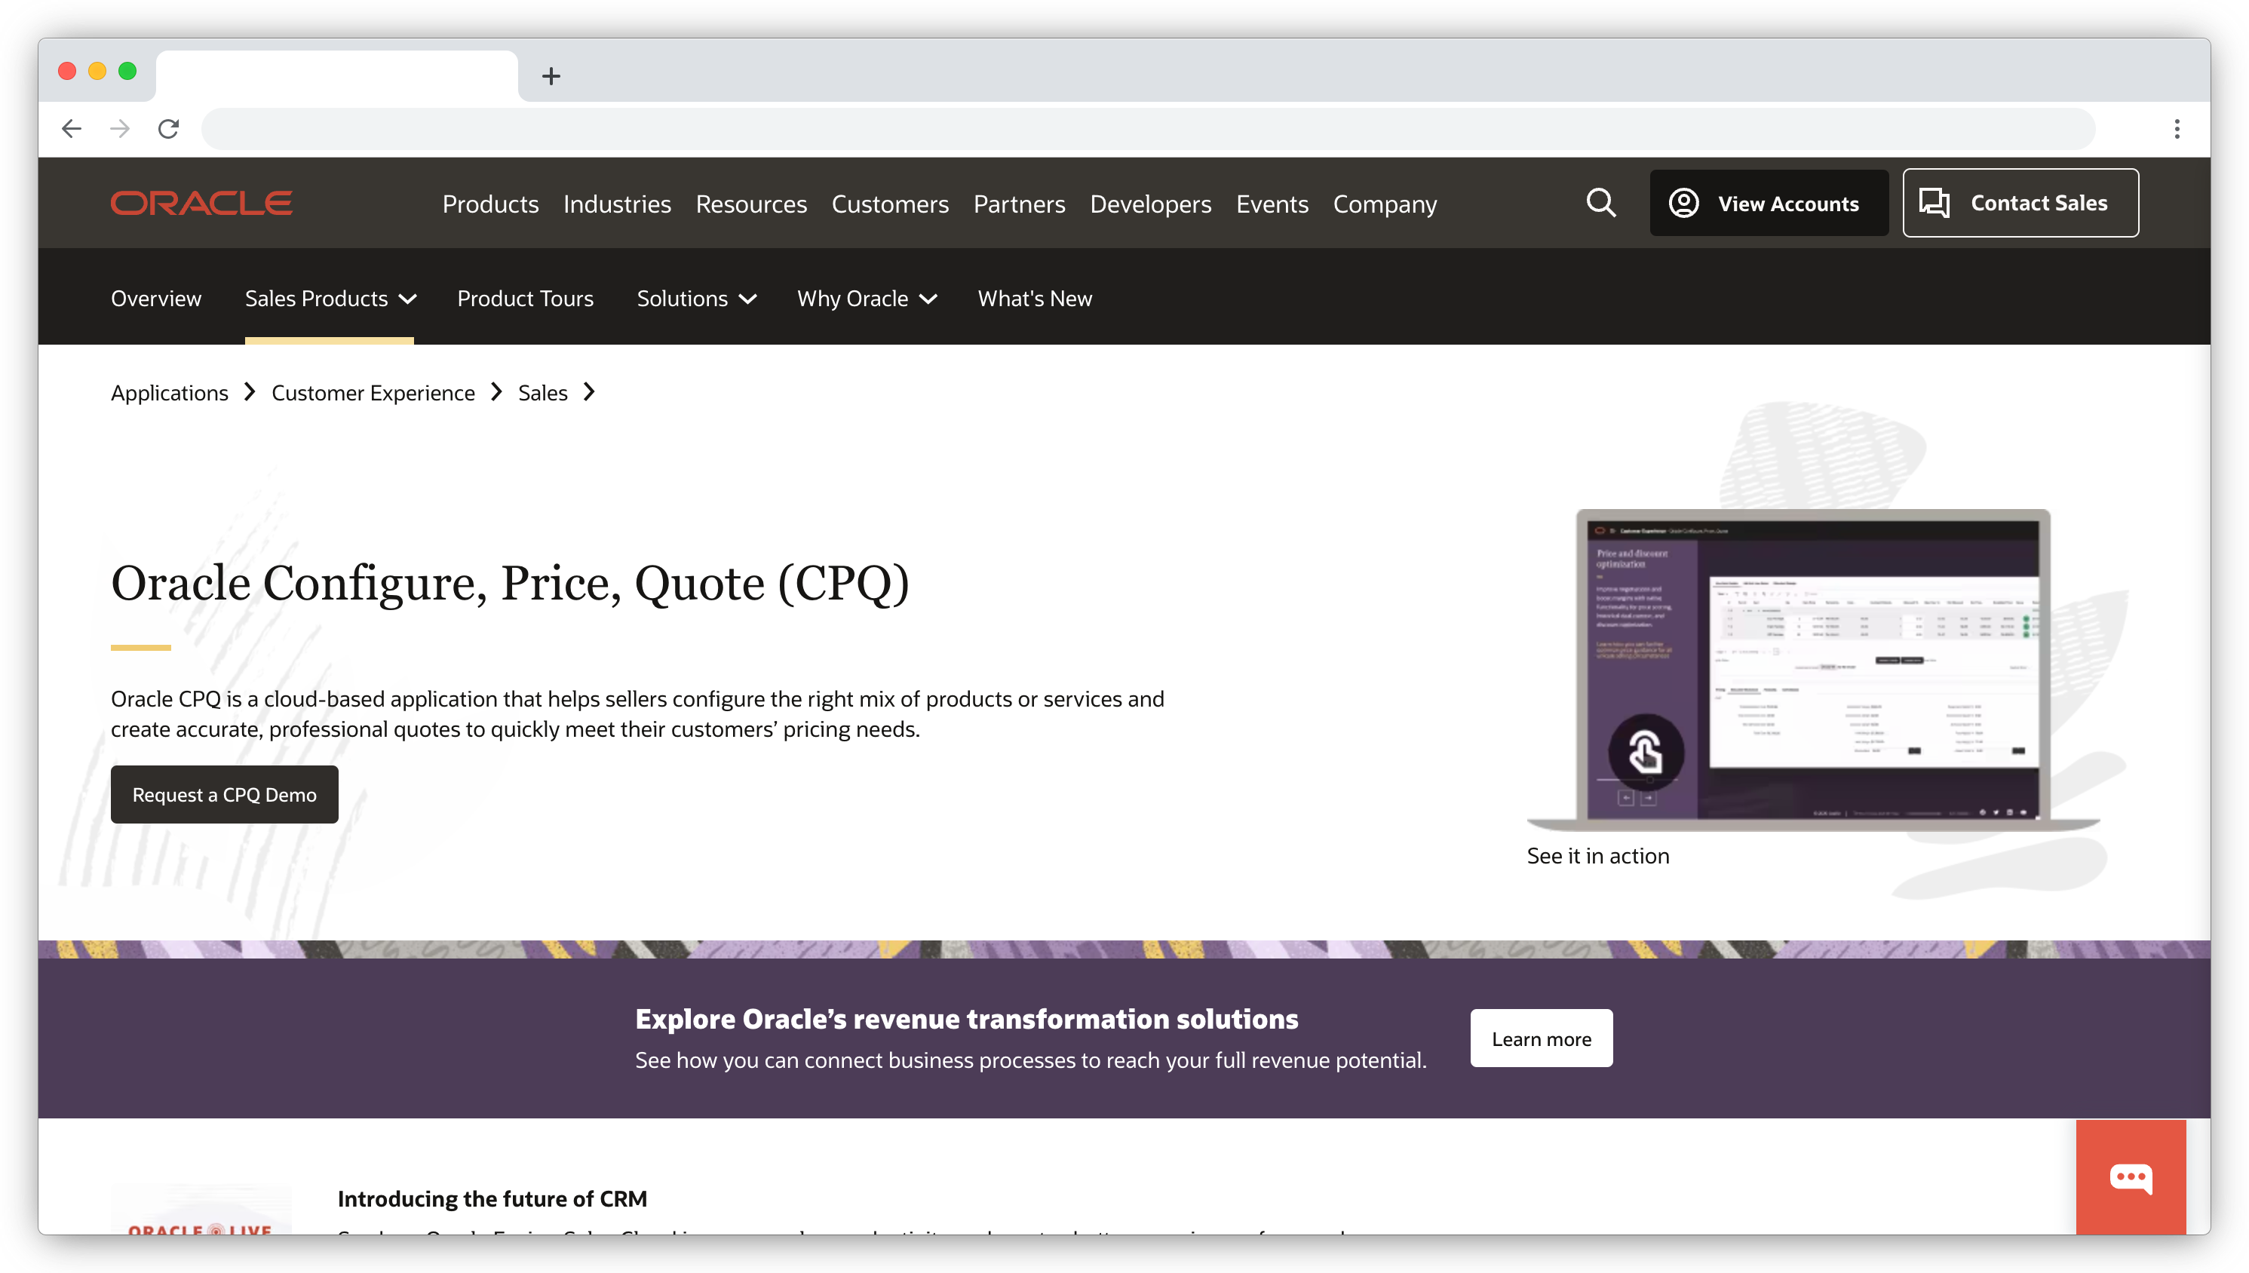Close the browser window with the red button
Image resolution: width=2249 pixels, height=1273 pixels.
point(67,71)
